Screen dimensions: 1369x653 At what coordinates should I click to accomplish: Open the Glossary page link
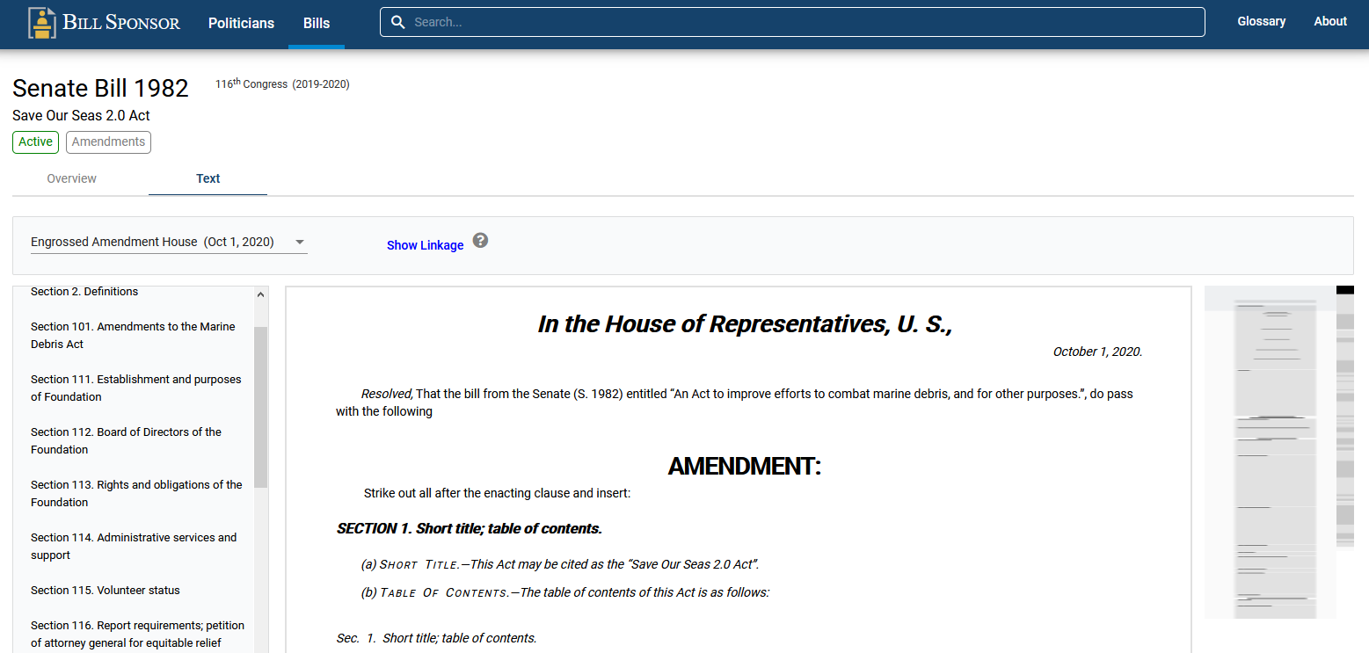point(1261,22)
